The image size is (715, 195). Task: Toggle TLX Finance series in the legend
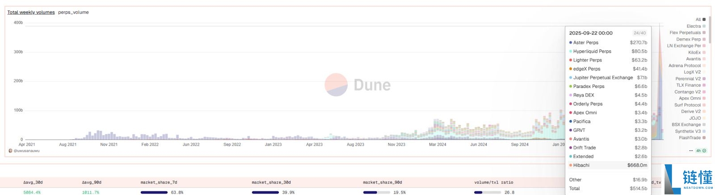[x=691, y=85]
